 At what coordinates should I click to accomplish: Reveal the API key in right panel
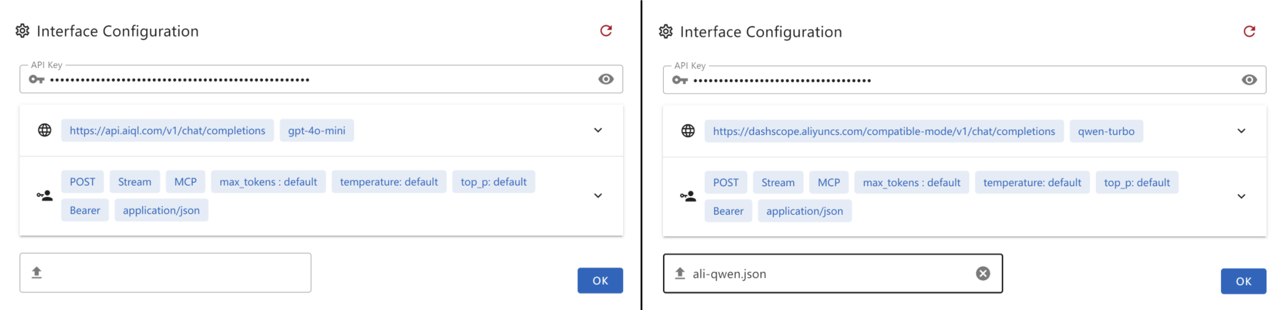1249,80
